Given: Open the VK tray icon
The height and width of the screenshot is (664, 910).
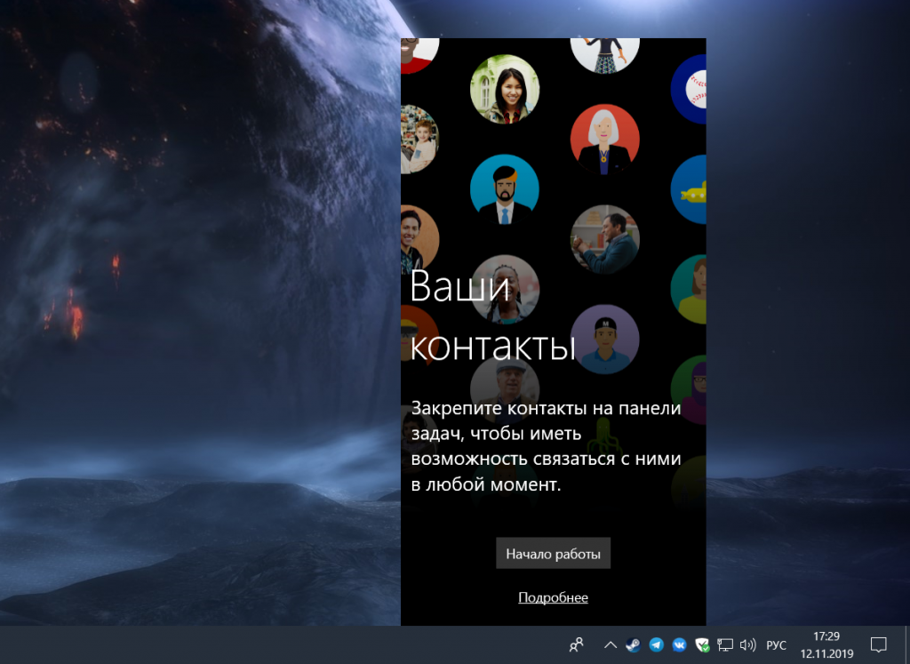Looking at the screenshot, I should tap(679, 644).
